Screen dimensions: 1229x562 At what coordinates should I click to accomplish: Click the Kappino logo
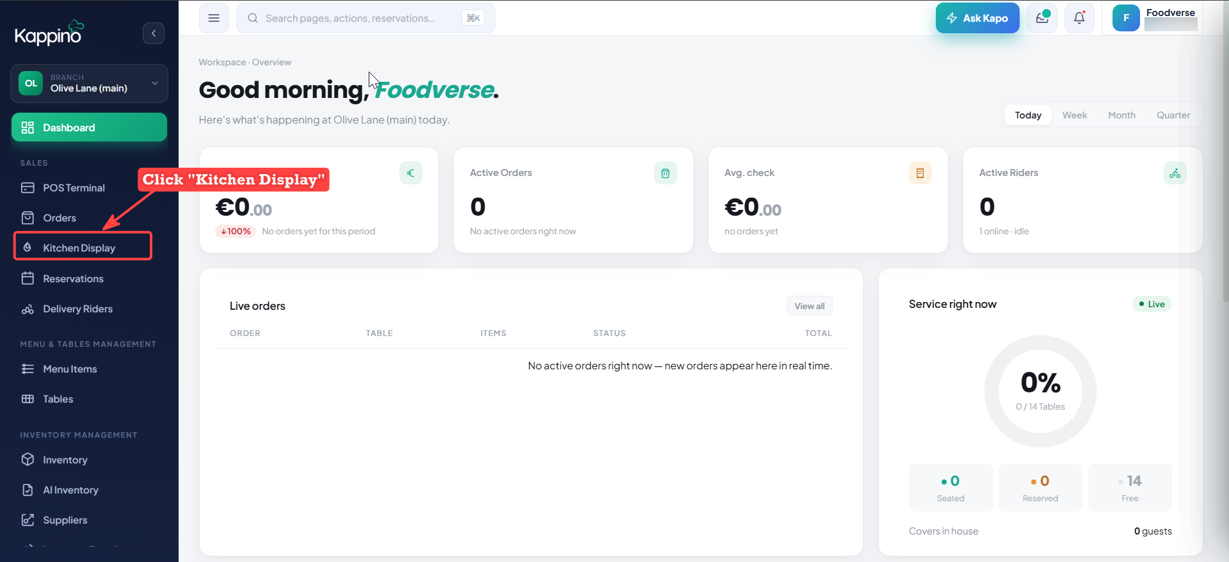click(49, 33)
